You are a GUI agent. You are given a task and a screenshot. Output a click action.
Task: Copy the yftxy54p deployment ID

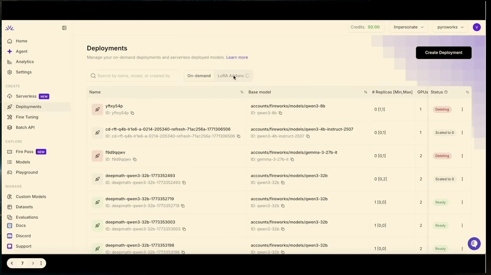point(132,113)
